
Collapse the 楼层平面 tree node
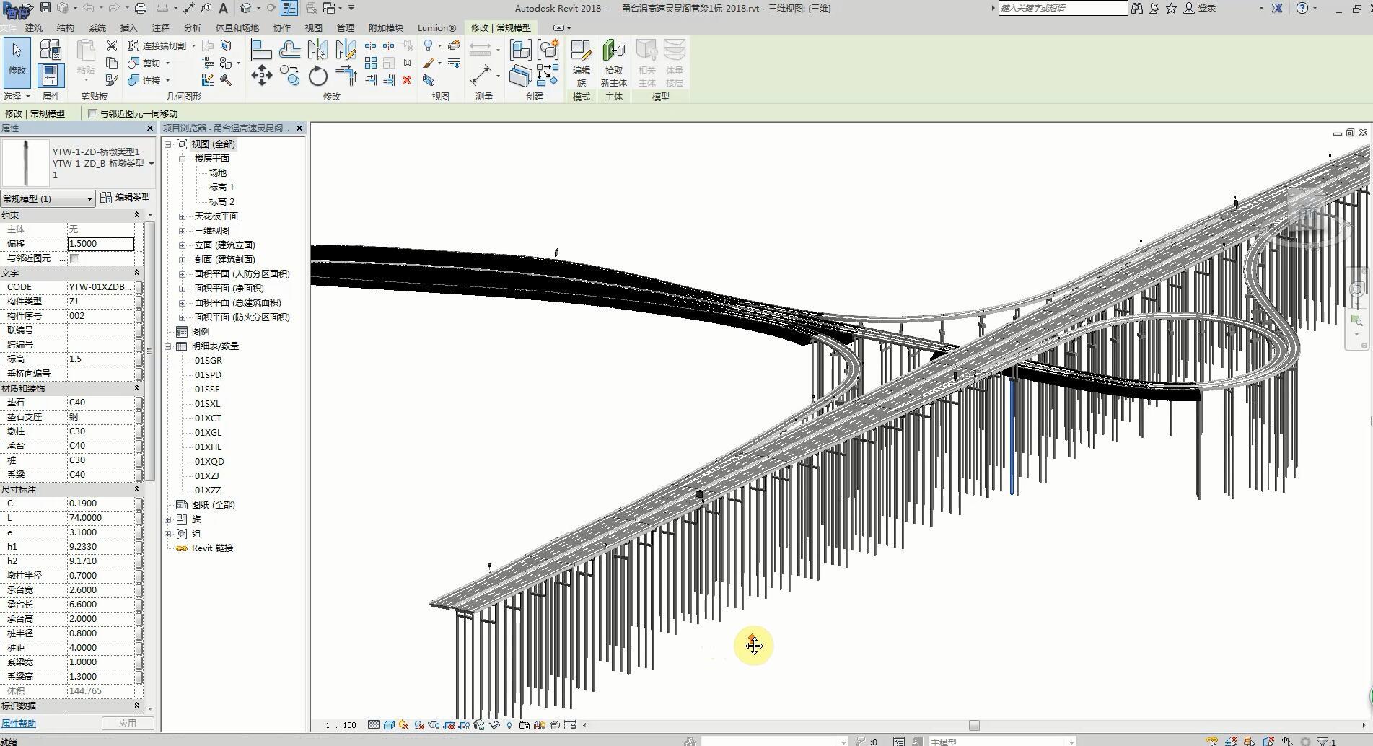(183, 159)
